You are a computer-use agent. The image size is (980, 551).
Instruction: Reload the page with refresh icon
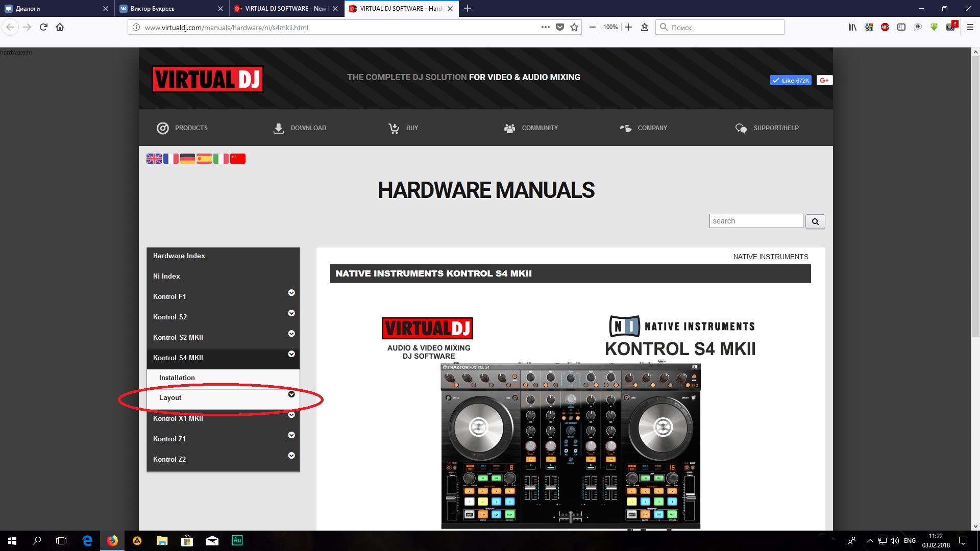[x=43, y=27]
